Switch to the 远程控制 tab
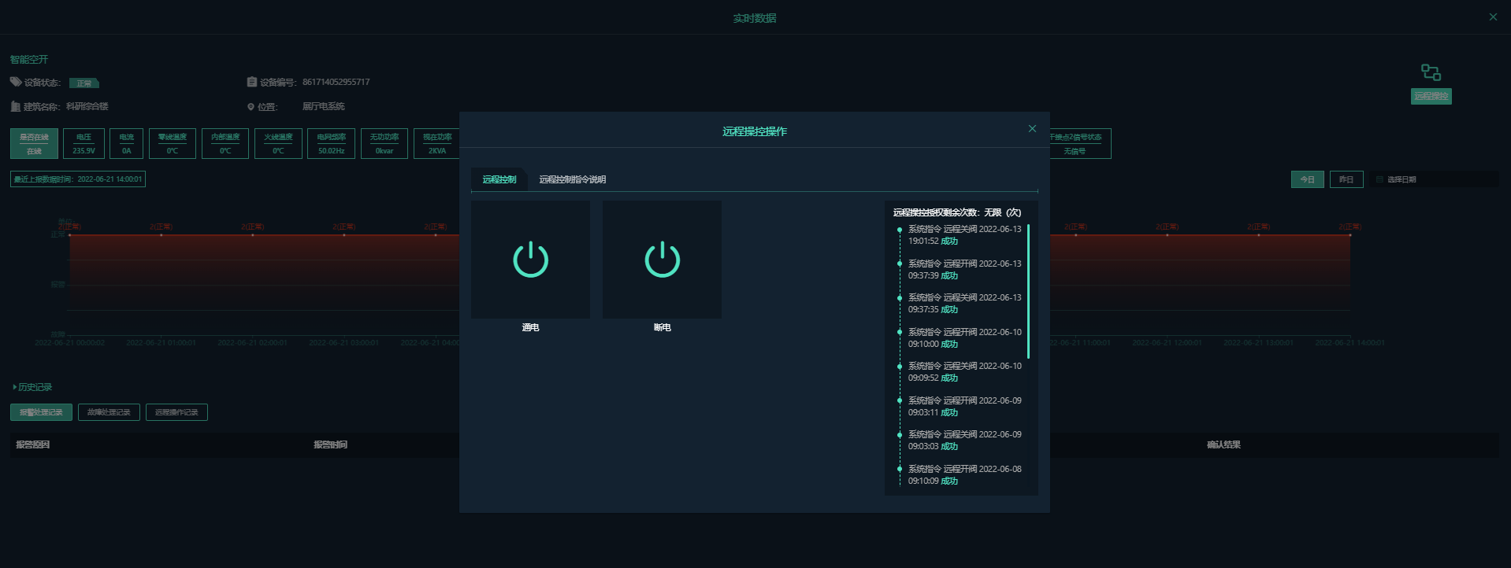Viewport: 1511px width, 568px height. [x=499, y=179]
